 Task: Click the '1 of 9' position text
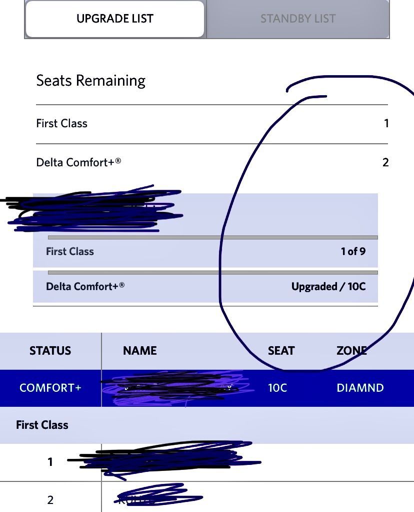click(x=353, y=251)
